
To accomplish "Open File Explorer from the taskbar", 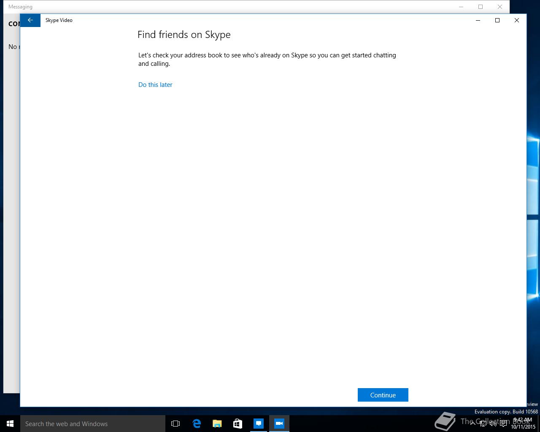I will coord(217,424).
